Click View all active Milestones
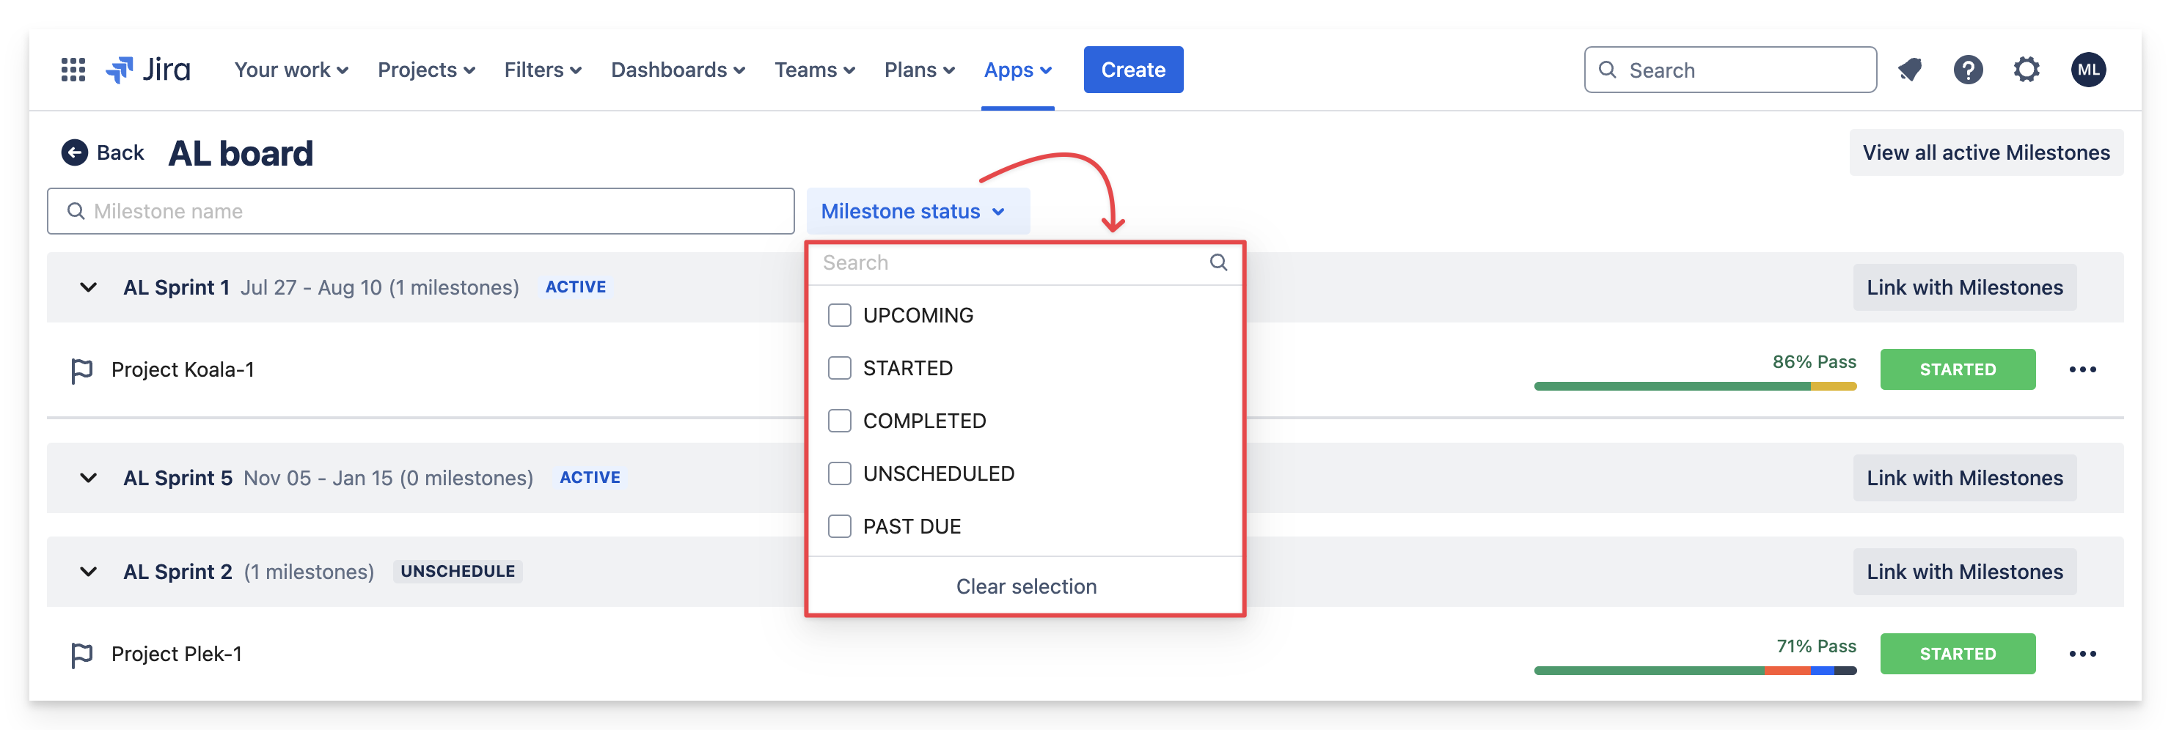Screen dimensions: 2171x730 pos(1985,152)
